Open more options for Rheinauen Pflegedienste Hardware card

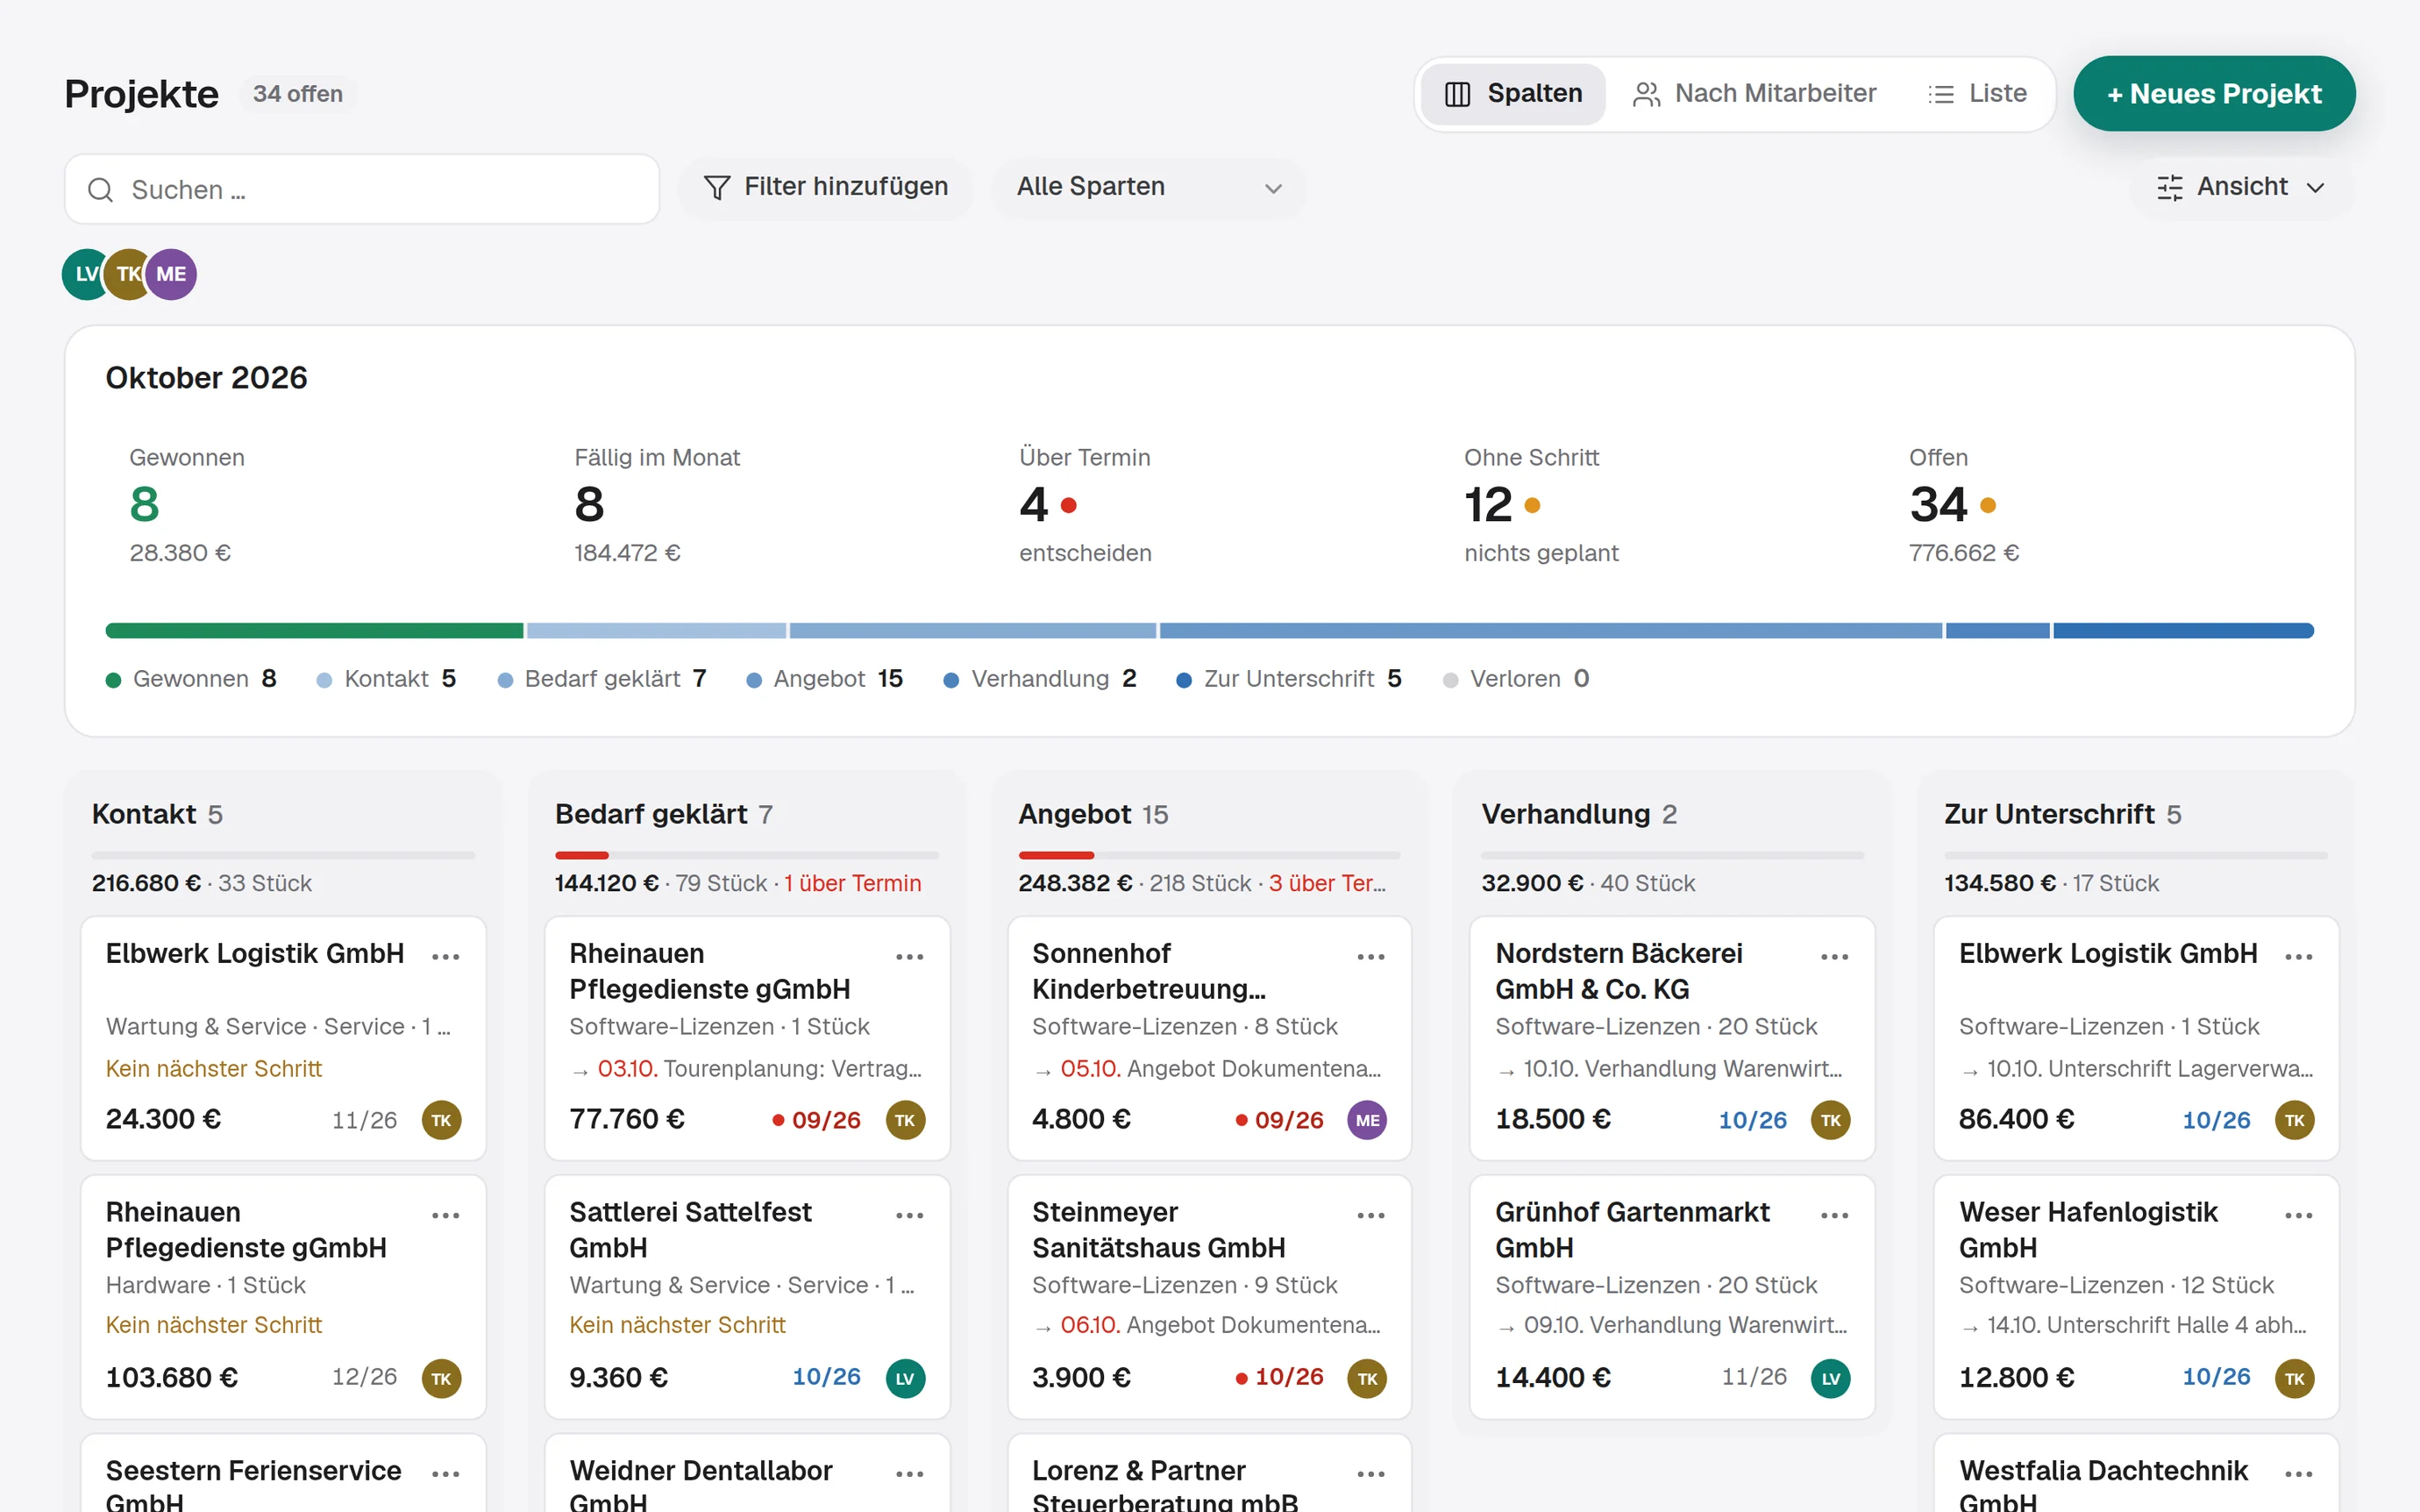tap(445, 1216)
